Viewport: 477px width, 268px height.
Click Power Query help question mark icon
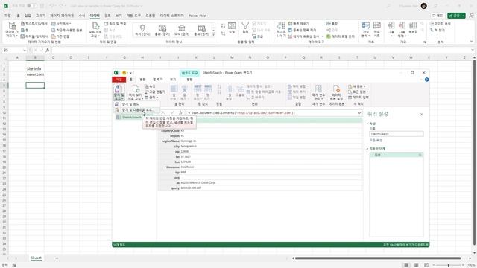coord(426,80)
